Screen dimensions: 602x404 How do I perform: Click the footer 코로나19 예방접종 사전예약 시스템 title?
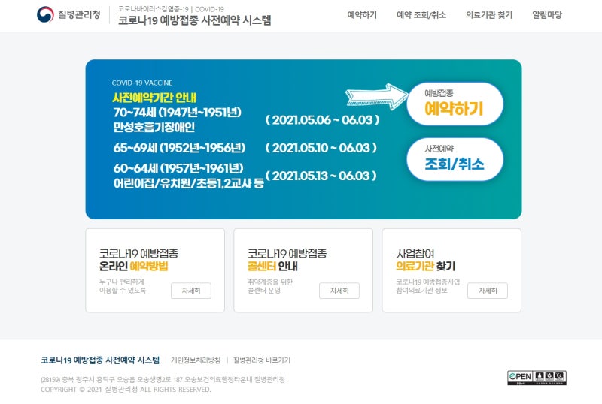(100, 360)
